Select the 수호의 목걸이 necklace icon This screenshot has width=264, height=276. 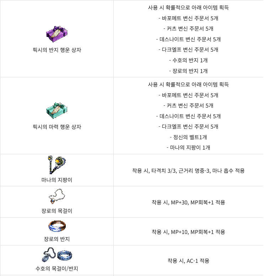49,255
